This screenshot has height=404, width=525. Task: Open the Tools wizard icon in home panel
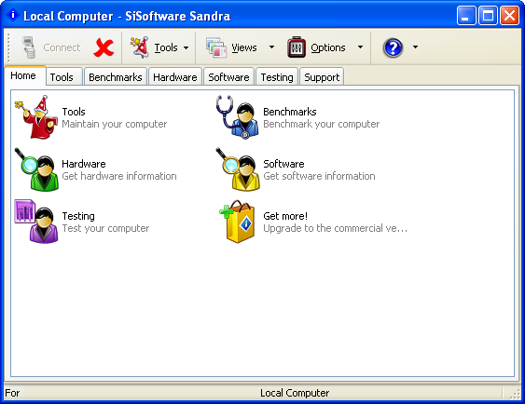click(35, 117)
